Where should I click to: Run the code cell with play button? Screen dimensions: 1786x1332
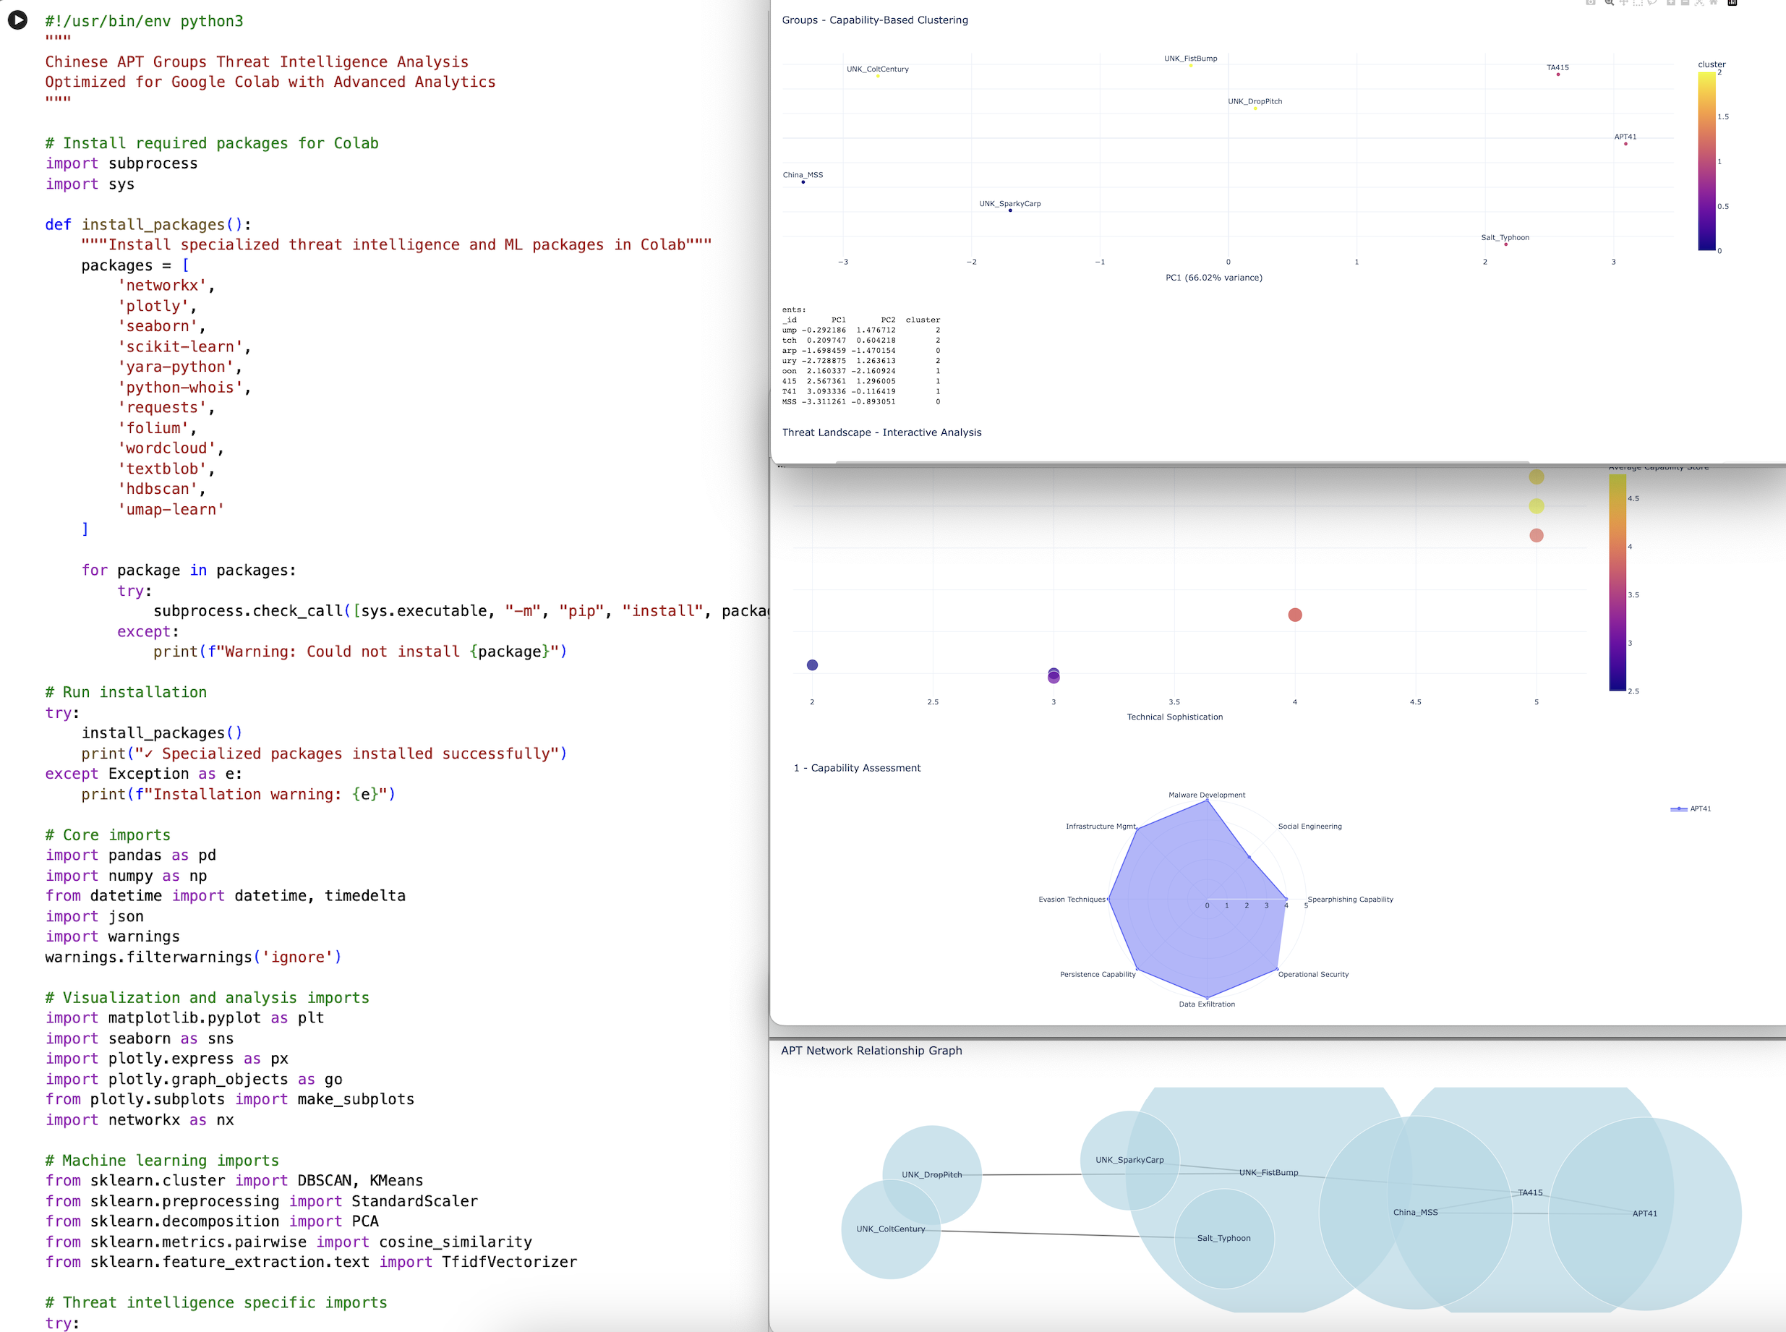tap(17, 20)
